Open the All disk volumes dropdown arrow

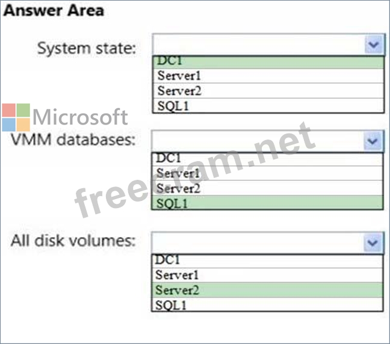(373, 242)
